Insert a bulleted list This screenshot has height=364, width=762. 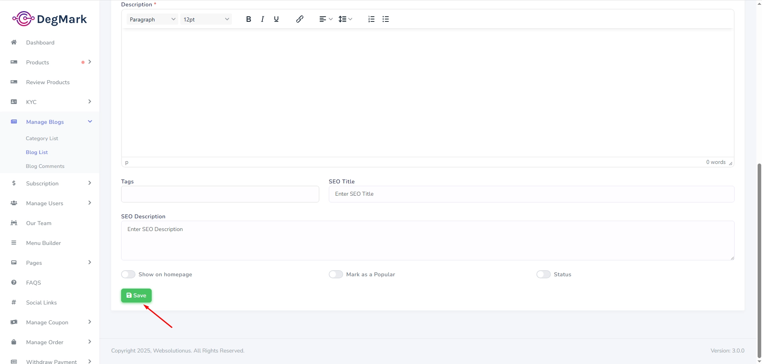click(386, 19)
